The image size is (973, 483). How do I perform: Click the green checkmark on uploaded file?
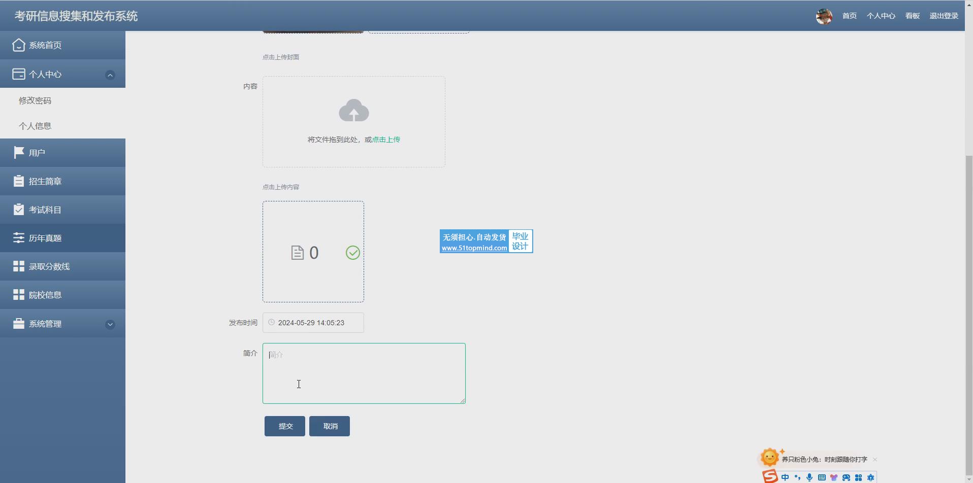(352, 253)
